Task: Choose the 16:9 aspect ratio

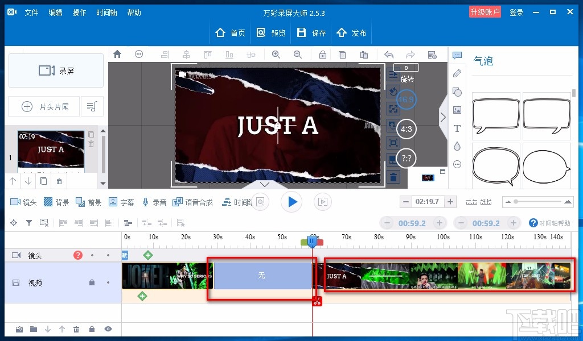Action: pyautogui.click(x=406, y=99)
